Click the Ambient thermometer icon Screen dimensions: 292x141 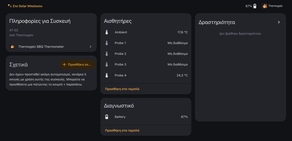tap(107, 32)
